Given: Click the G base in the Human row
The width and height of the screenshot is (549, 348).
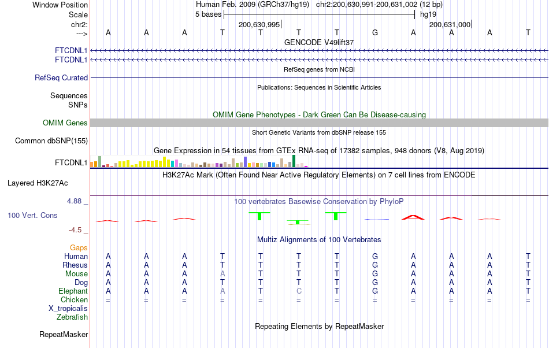Looking at the screenshot, I should (375, 256).
